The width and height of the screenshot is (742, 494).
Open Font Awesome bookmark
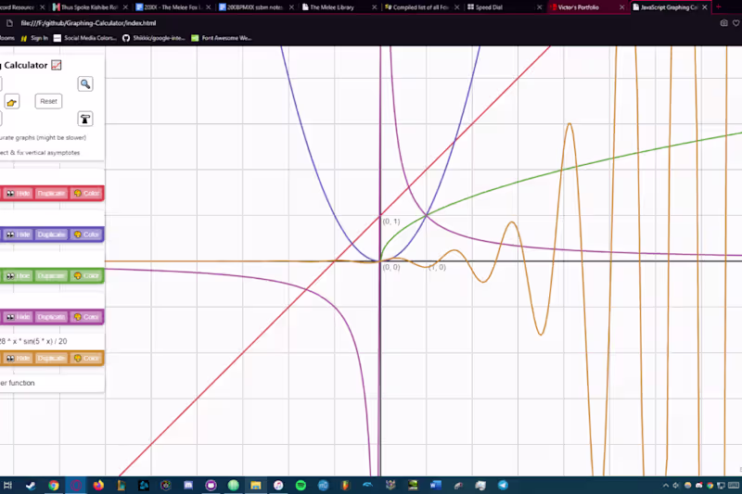(x=222, y=38)
